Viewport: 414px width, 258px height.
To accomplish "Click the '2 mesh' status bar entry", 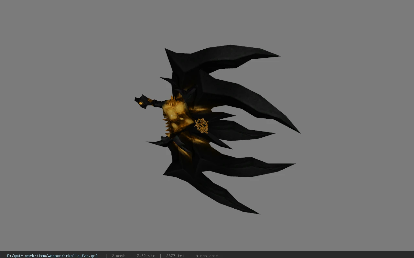I will [x=118, y=256].
